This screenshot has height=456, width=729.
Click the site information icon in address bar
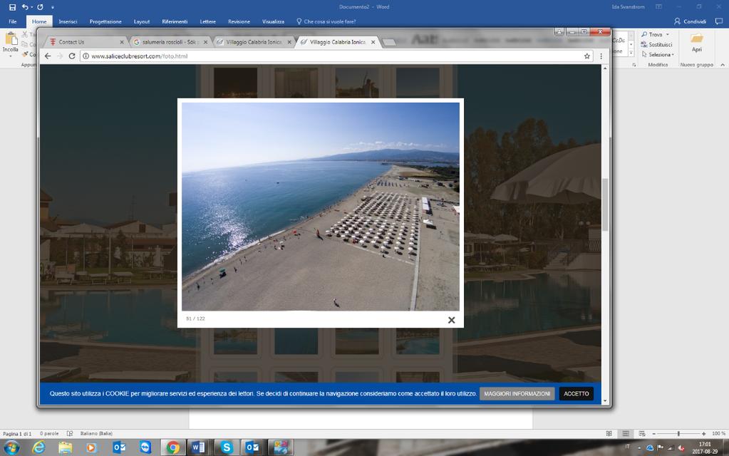point(86,56)
